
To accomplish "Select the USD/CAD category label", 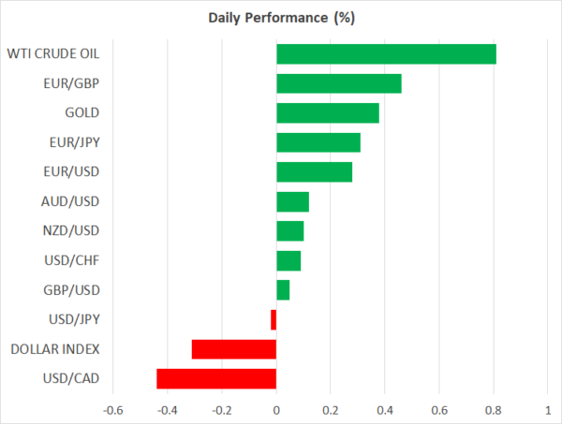I will [x=70, y=378].
